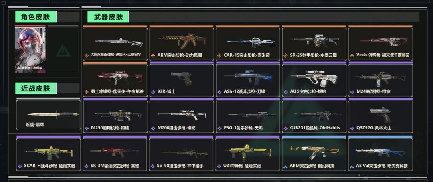Open the SR-25射手步枪-水墨云图 skin
The image size is (433, 182).
314,43
